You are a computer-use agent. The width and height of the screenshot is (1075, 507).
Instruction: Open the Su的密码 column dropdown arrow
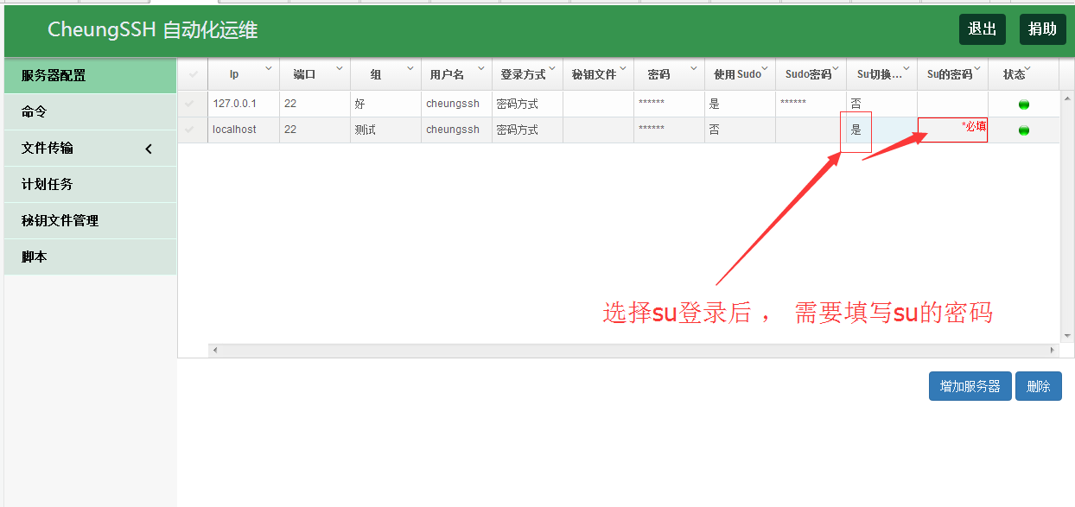(977, 67)
